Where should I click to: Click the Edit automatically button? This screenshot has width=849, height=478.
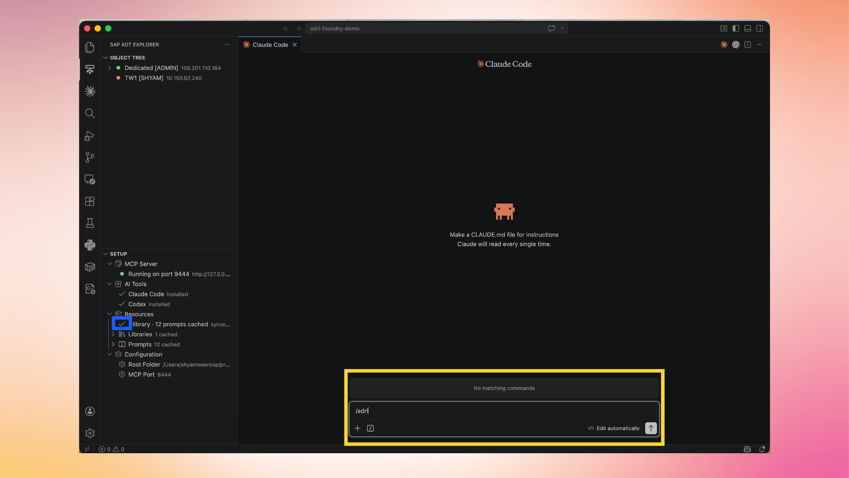(614, 428)
